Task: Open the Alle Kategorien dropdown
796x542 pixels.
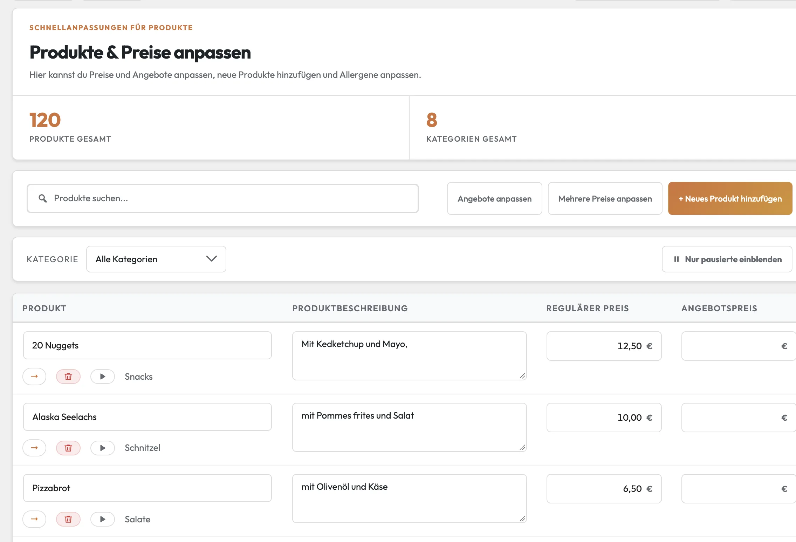Action: pyautogui.click(x=156, y=259)
